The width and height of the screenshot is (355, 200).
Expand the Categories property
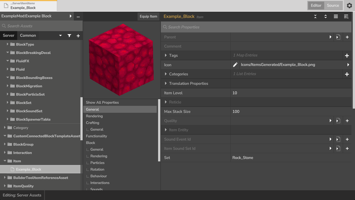coord(166,74)
